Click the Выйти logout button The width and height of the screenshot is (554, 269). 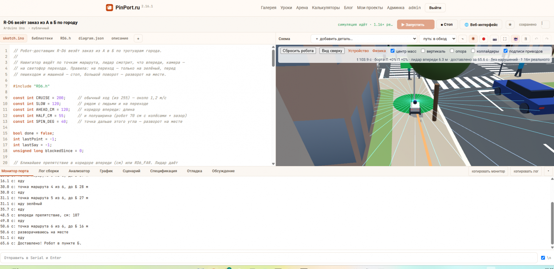click(435, 8)
